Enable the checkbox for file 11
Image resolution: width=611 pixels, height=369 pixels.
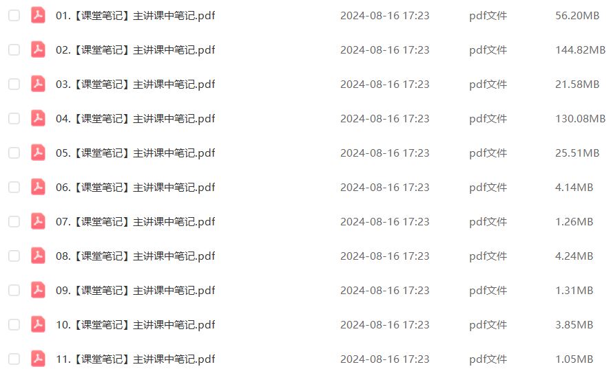click(14, 359)
